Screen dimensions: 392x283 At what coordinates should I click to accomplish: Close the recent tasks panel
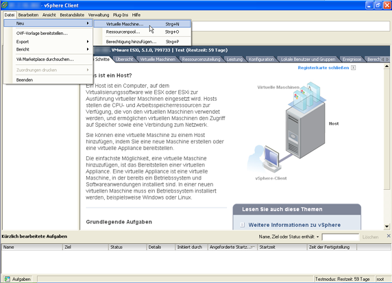click(389, 236)
